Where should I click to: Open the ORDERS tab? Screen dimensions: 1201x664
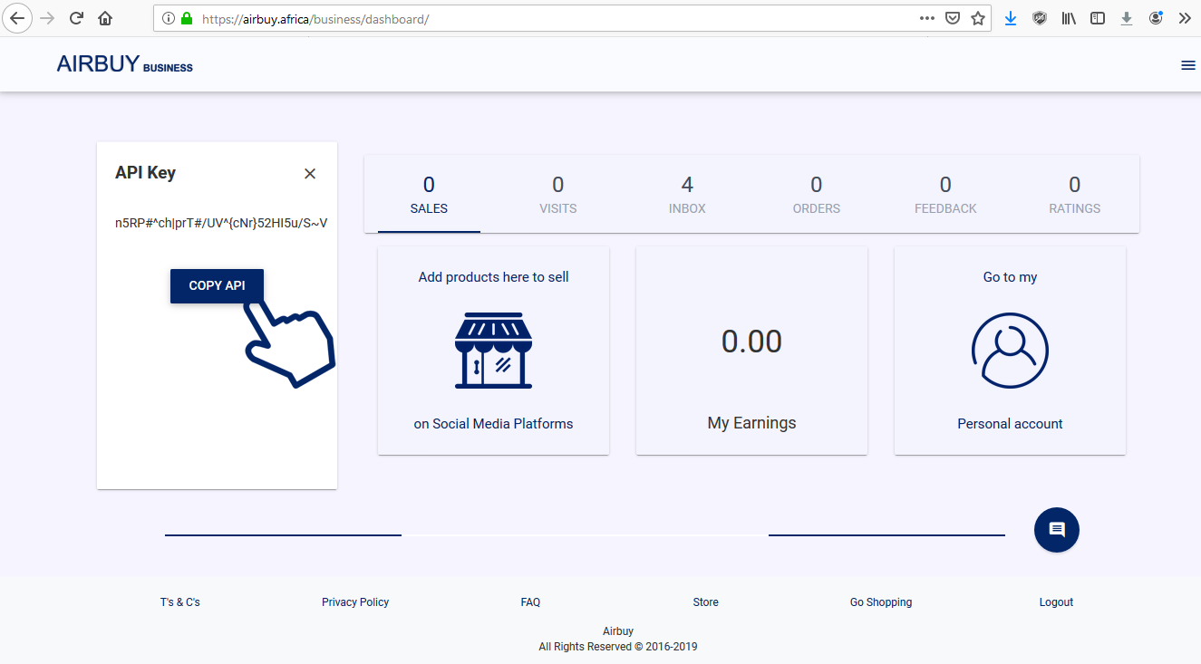point(816,195)
